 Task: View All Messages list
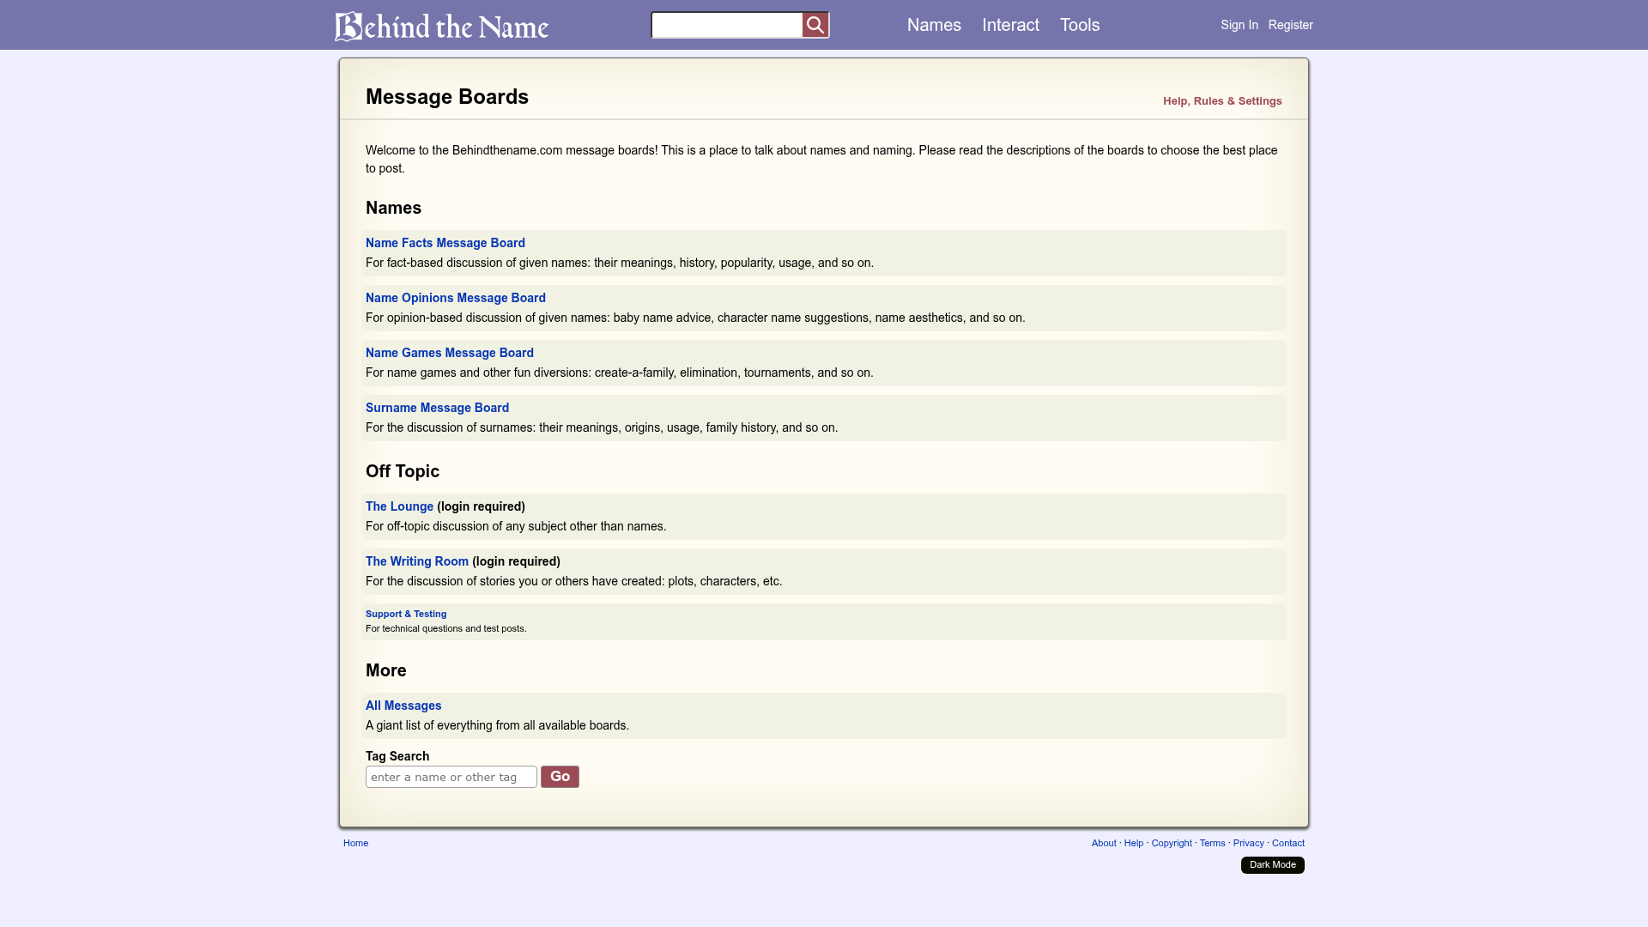[x=403, y=706]
